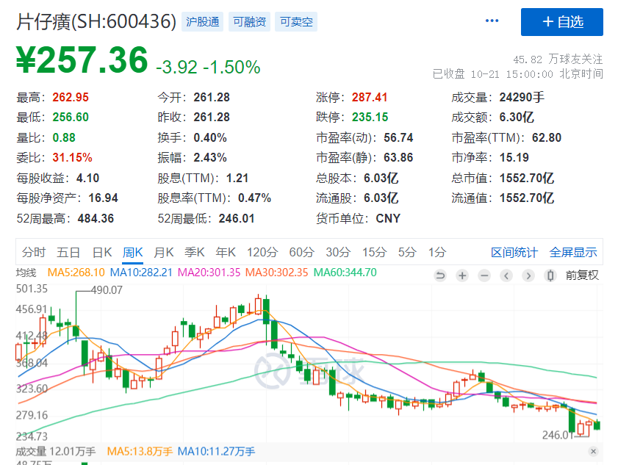Switch to the 季K chart tab

click(194, 252)
